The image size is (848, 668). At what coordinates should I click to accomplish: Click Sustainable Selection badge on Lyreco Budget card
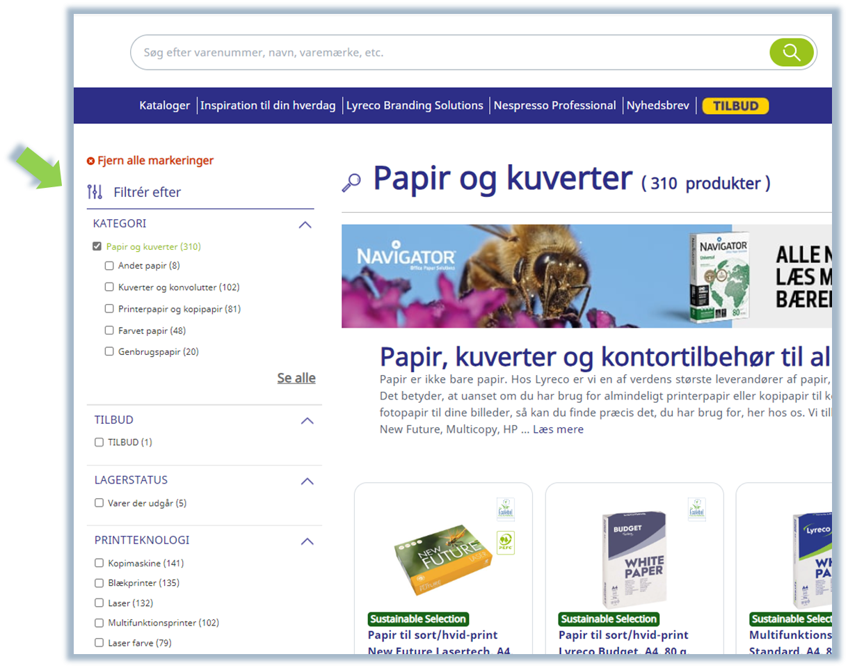(x=609, y=619)
